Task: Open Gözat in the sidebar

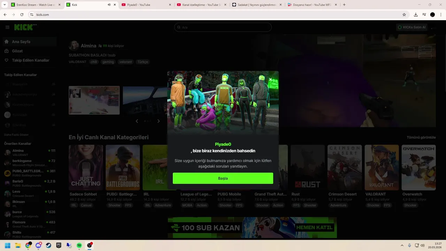Action: click(x=29, y=51)
